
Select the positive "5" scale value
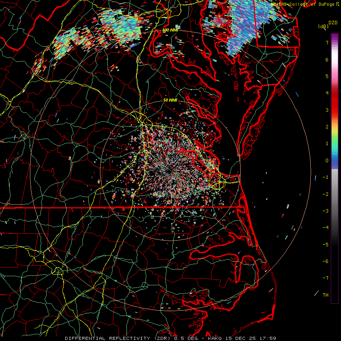[327, 76]
